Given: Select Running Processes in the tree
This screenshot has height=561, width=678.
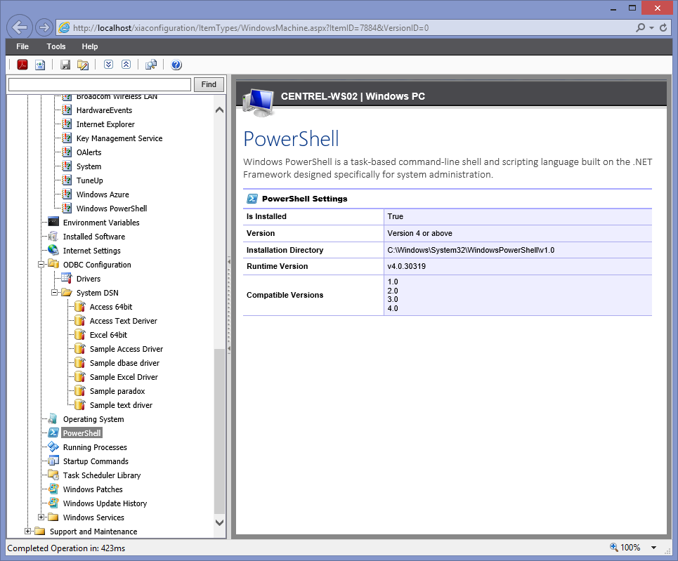Looking at the screenshot, I should [95, 447].
